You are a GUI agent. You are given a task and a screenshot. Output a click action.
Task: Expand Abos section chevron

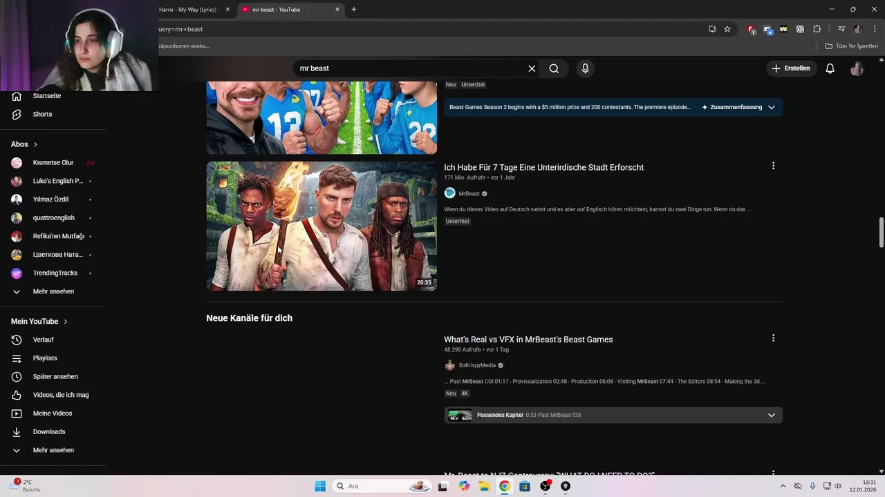tap(35, 144)
